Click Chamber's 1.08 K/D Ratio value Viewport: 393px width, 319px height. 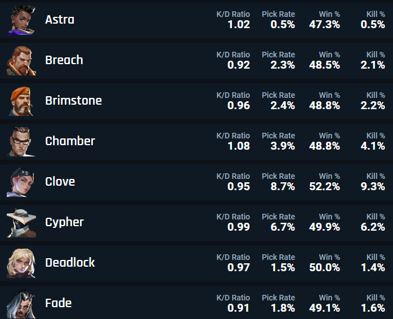coord(239,146)
